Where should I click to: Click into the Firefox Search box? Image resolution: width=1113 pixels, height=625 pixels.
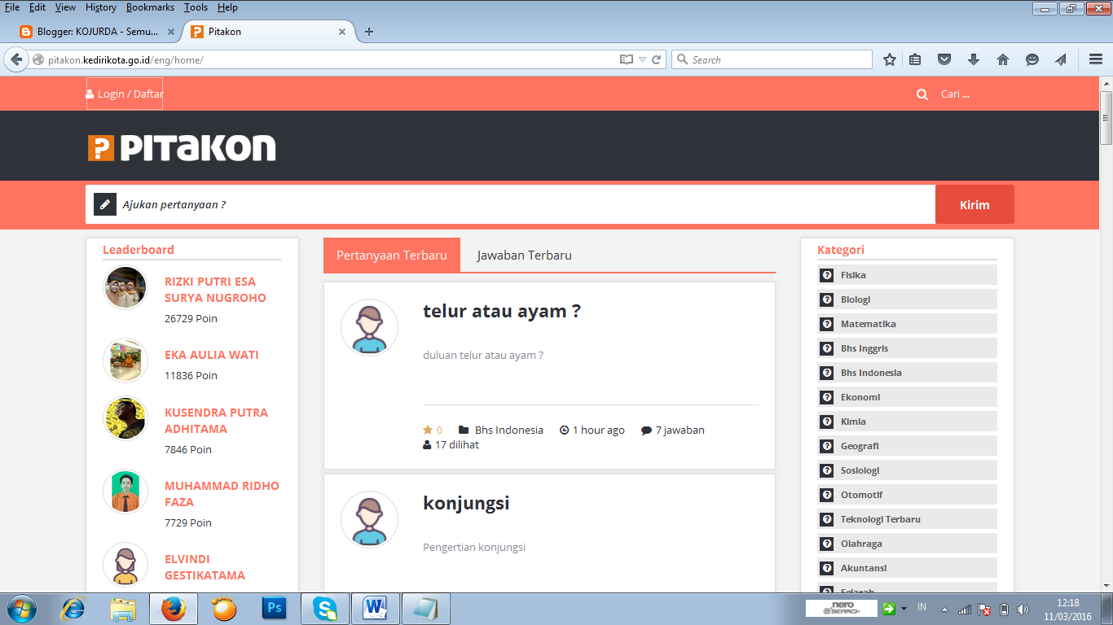coord(772,59)
